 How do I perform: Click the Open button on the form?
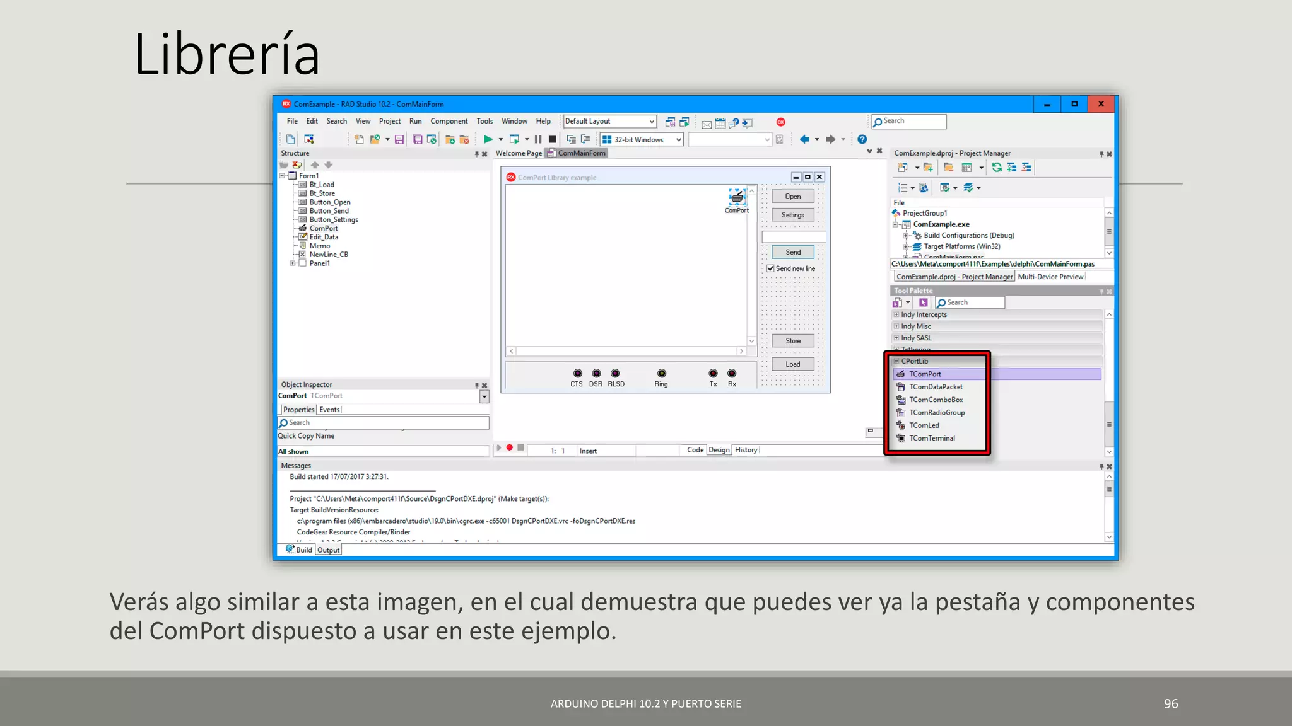coord(793,197)
